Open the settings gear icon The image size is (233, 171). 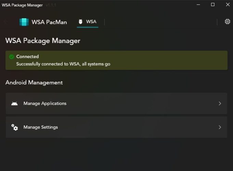pyautogui.click(x=227, y=22)
